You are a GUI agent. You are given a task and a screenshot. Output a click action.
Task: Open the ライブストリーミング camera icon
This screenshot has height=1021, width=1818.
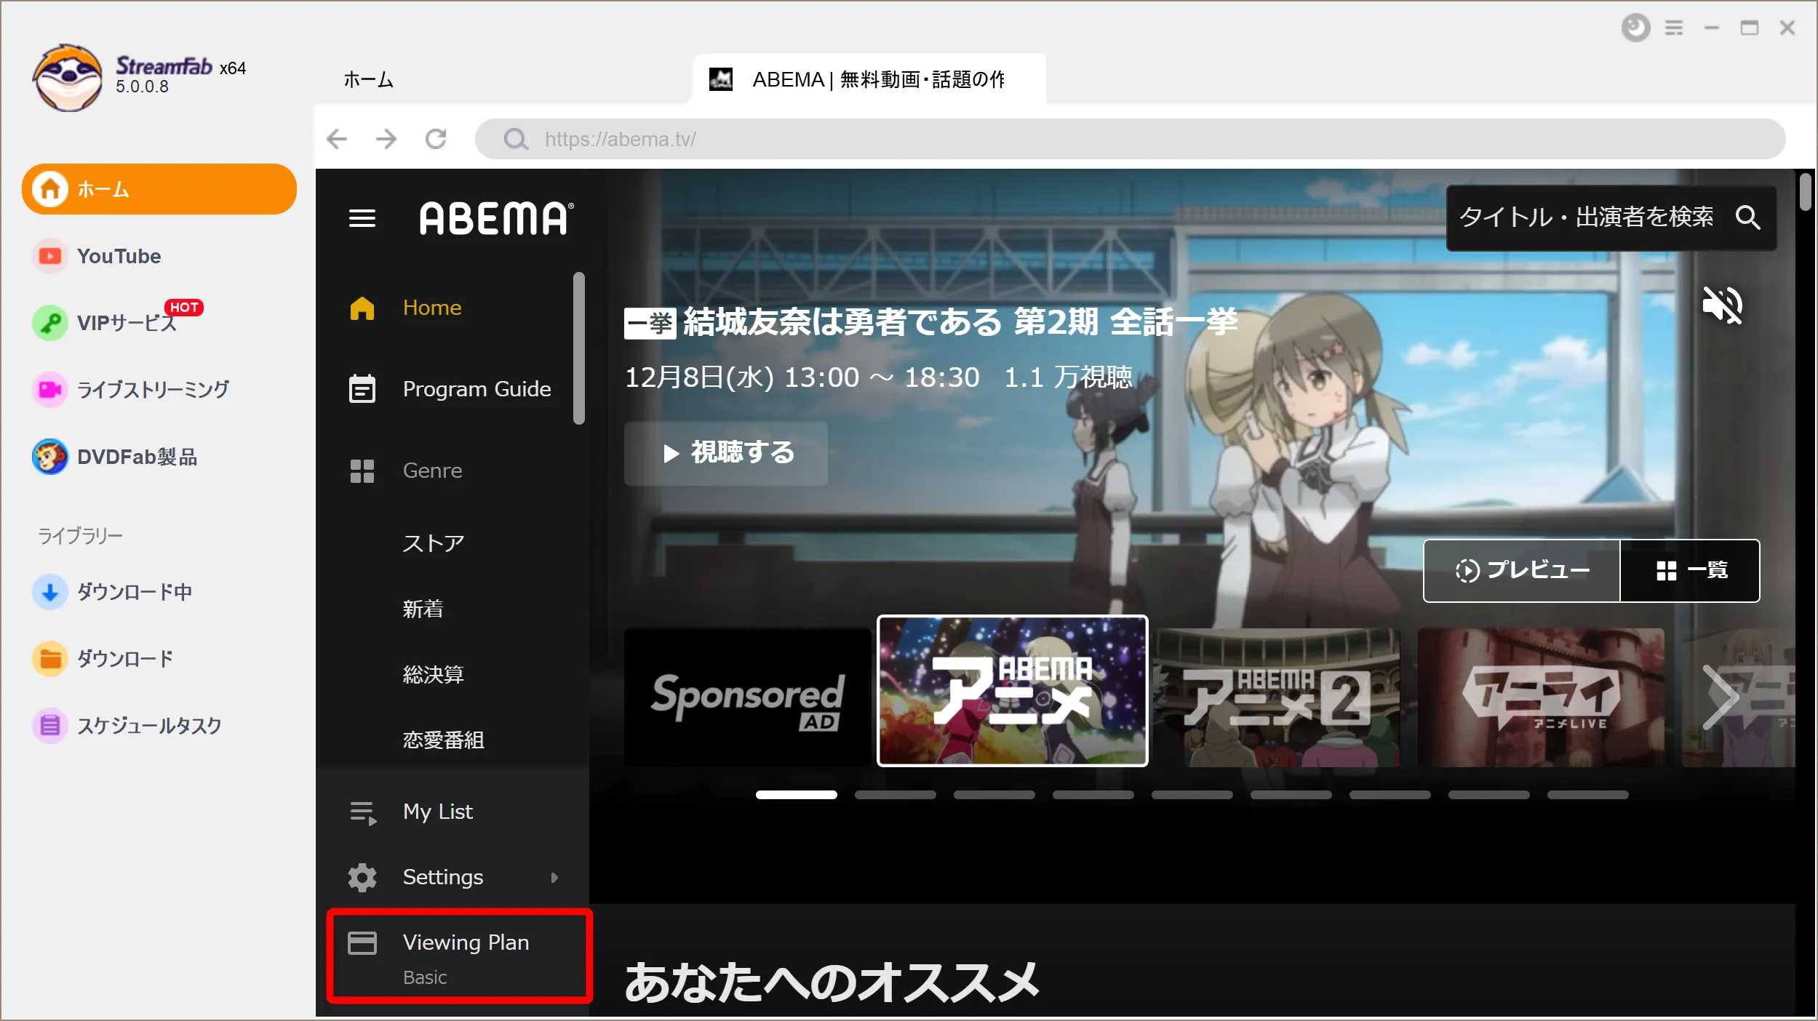point(49,389)
